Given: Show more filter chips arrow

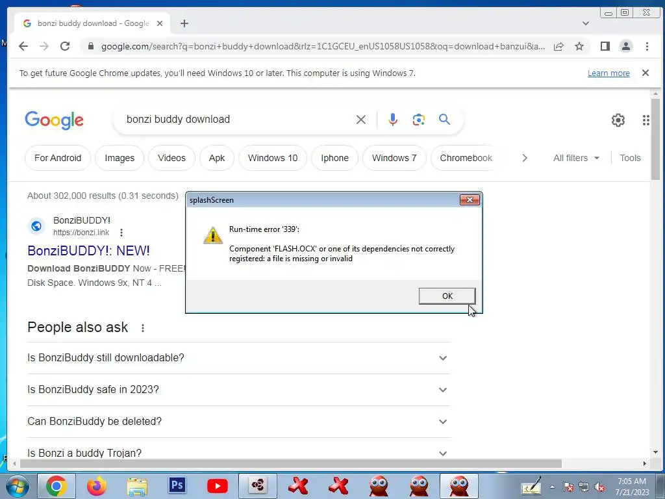Looking at the screenshot, I should (x=525, y=158).
